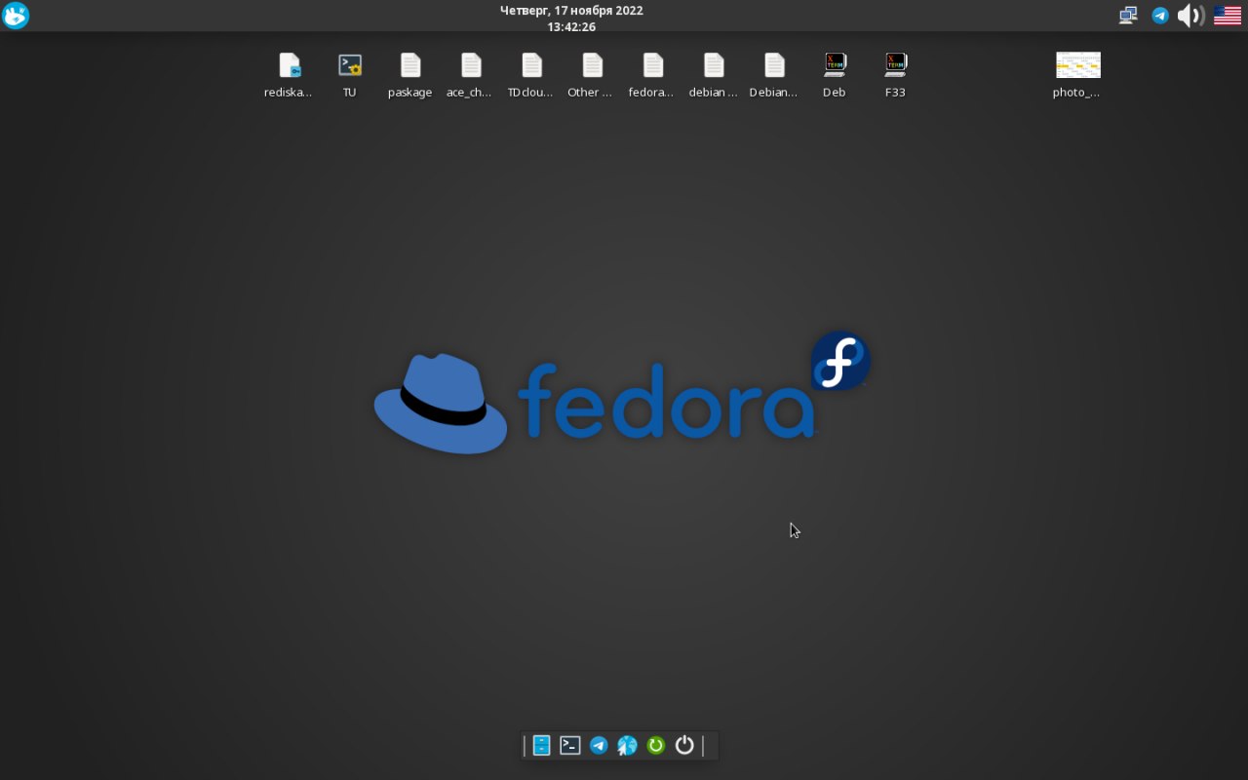Click the Telegram tray icon in top panel
This screenshot has height=780, width=1248.
[1160, 16]
